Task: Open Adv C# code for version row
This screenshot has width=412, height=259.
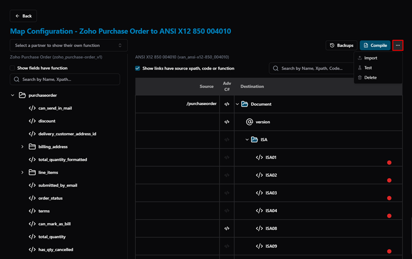Action: coord(227,122)
